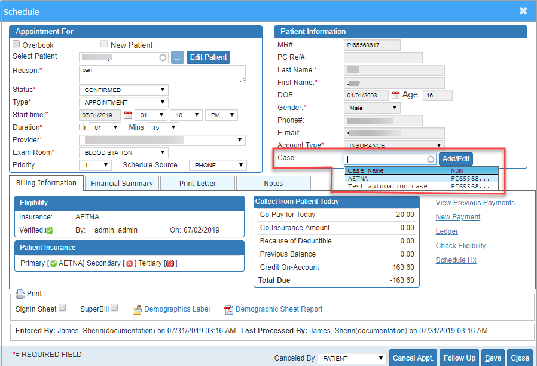Screen dimensions: 537x366
Task: Click into the Reason text field
Action: click(161, 74)
